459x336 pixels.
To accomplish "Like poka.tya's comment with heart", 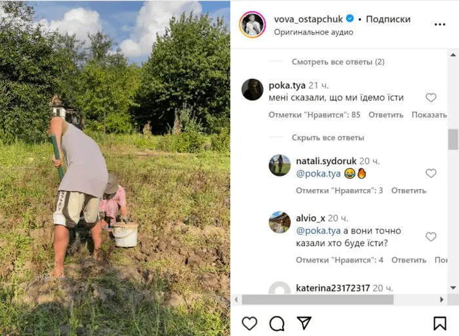I will point(431,98).
